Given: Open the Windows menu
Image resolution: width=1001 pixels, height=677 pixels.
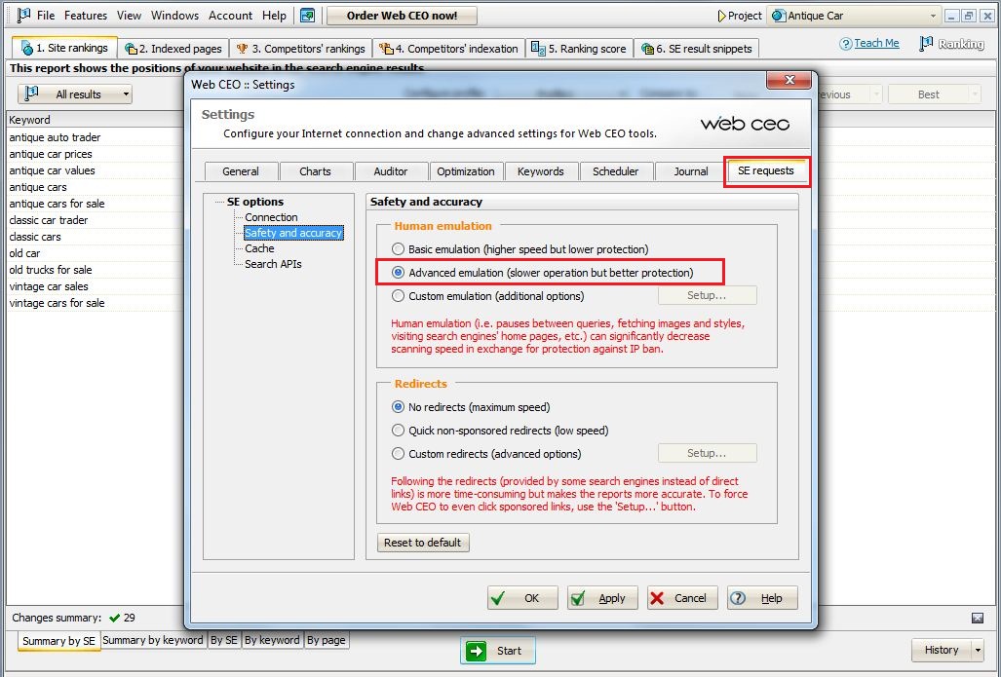Looking at the screenshot, I should (174, 16).
